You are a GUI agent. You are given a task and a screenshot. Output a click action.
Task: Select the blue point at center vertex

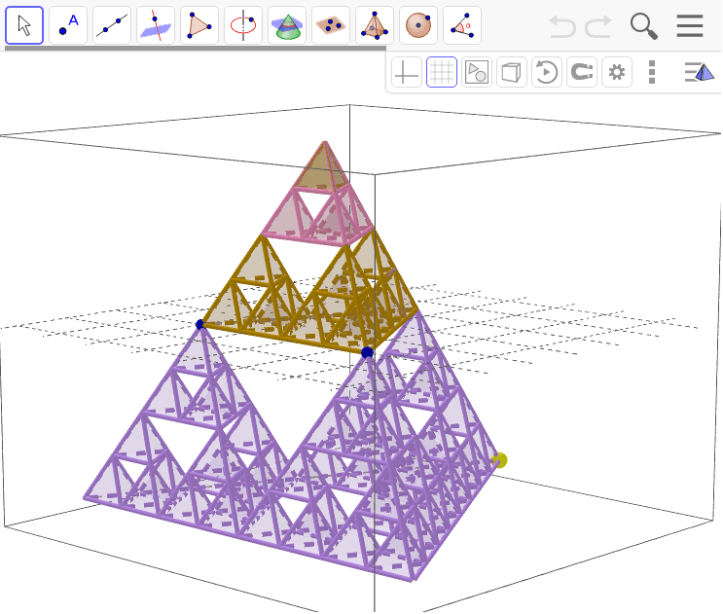pyautogui.click(x=367, y=353)
